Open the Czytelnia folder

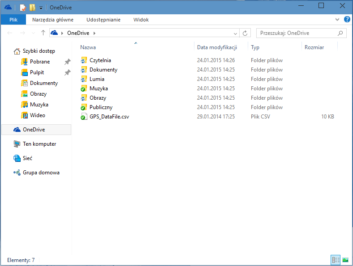coord(100,60)
